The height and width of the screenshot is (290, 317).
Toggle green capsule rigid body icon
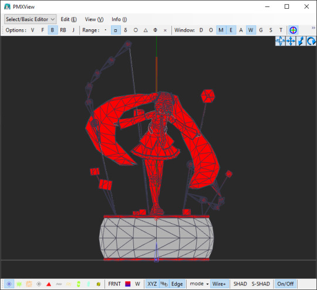click(x=79, y=284)
